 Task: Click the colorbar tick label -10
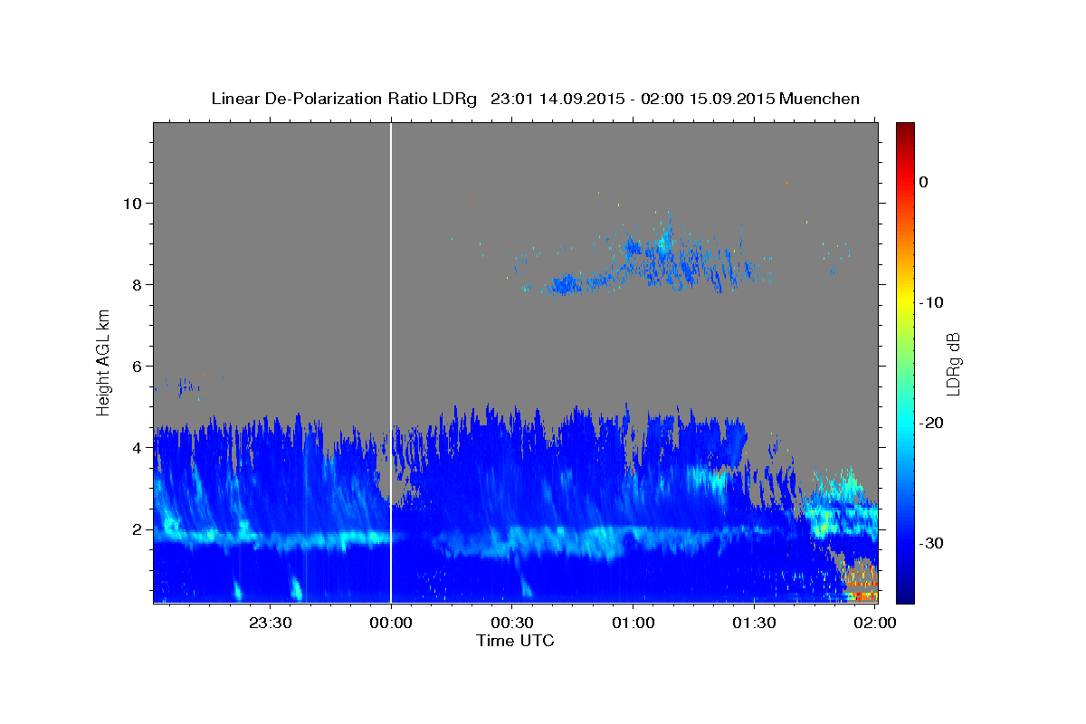point(931,302)
